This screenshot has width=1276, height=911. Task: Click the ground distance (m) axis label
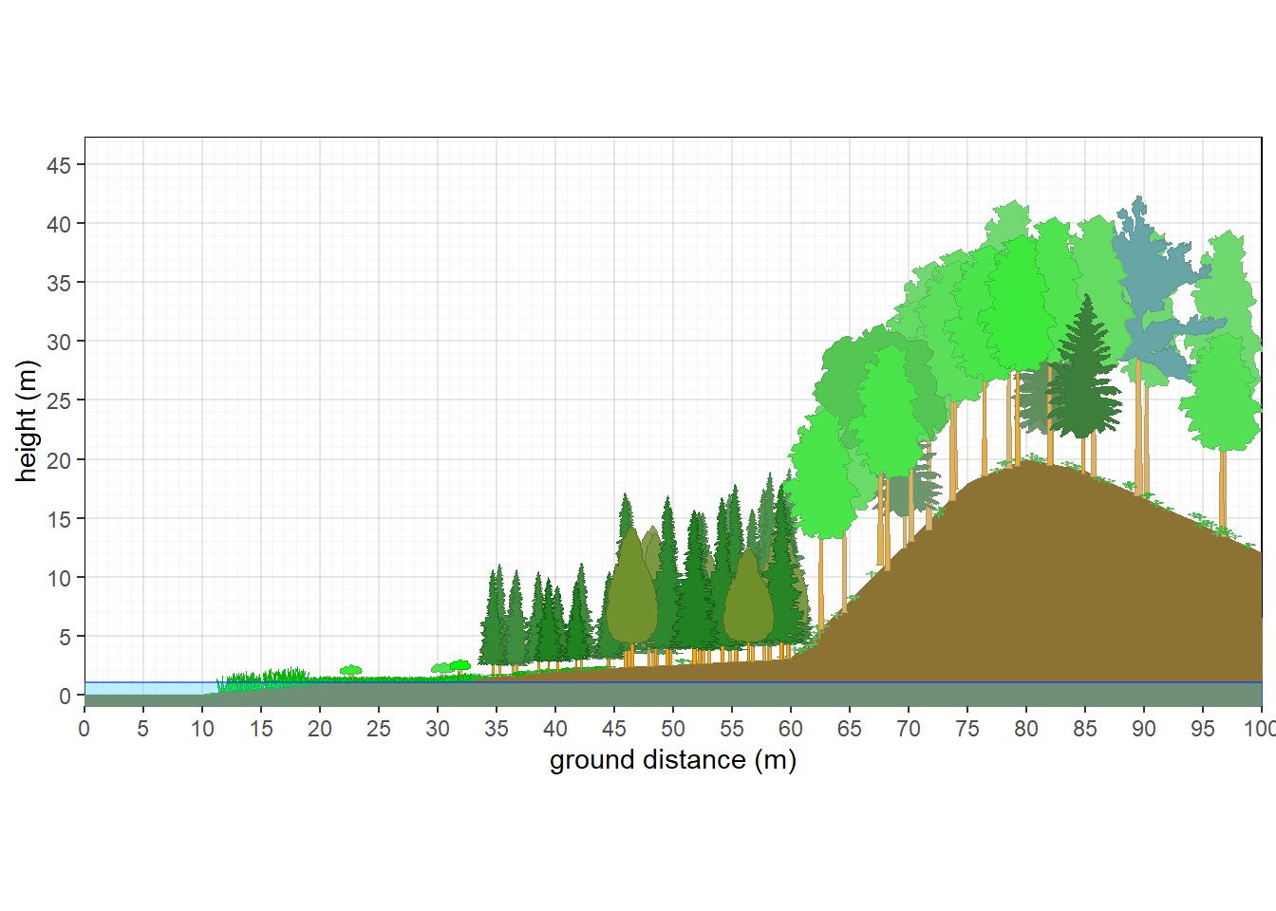pos(674,759)
